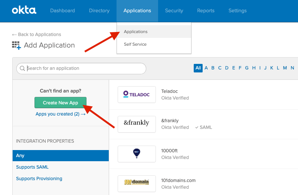Open the Reports menu

coord(206,11)
